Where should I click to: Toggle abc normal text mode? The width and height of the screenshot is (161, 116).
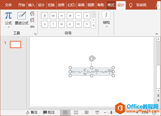[32, 26]
